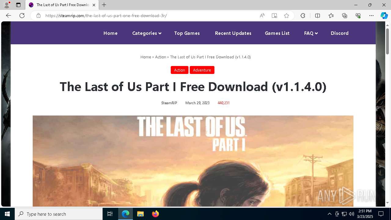The image size is (391, 220).
Task: Open Recent Updates menu item
Action: pos(233,33)
